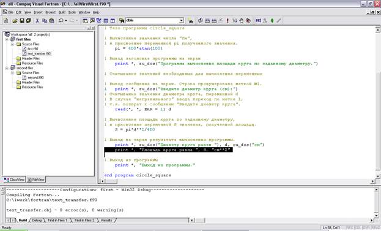Open the File menu

pyautogui.click(x=10, y=12)
